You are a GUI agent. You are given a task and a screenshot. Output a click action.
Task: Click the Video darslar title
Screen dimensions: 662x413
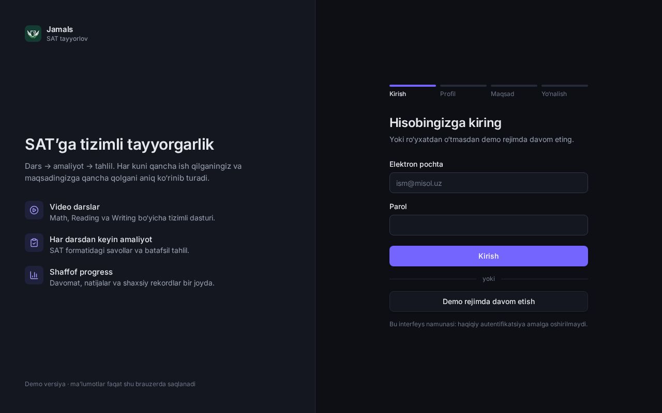click(x=74, y=207)
